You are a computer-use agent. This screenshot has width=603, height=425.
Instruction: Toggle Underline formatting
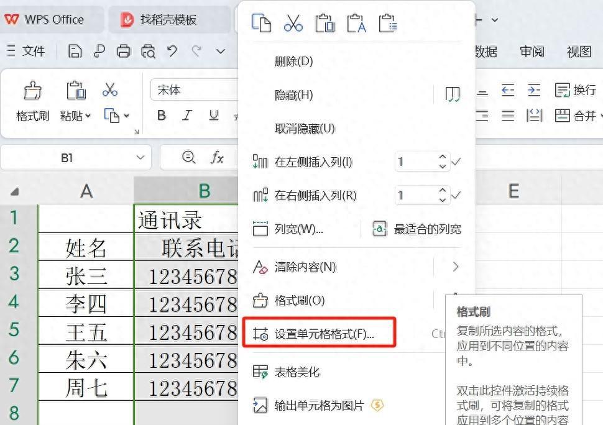214,116
